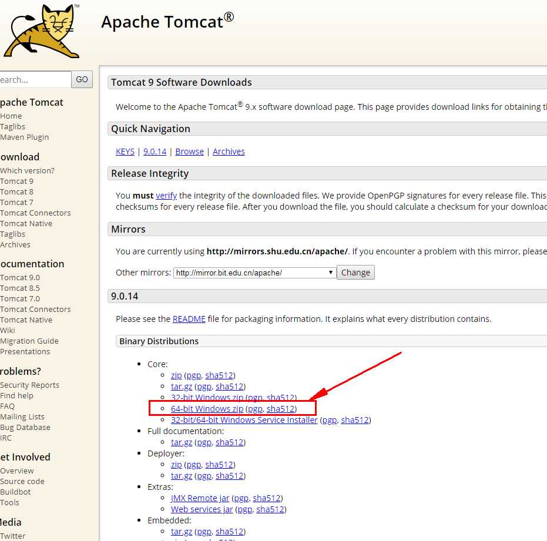Select Tomcat 9 under Download sidebar

16,182
